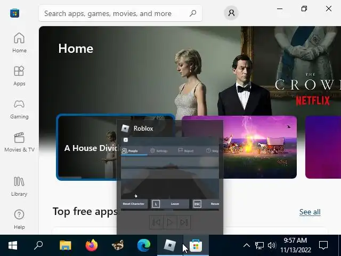The height and width of the screenshot is (256, 341).
Task: Open the purple card cut off at the right
Action: (323, 147)
